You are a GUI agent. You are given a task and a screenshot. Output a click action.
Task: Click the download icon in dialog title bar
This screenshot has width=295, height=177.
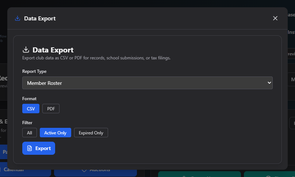(x=18, y=19)
